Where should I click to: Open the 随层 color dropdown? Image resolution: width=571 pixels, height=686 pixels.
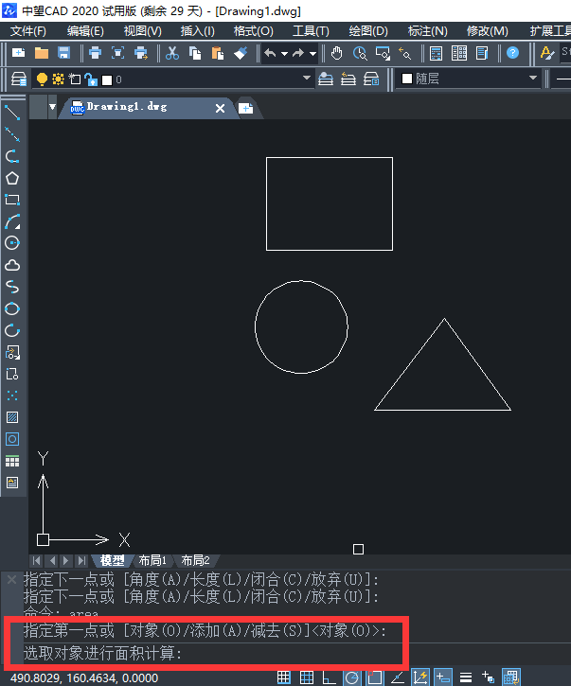[x=533, y=79]
